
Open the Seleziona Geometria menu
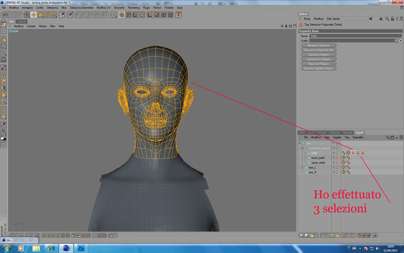pyautogui.click(x=81, y=8)
